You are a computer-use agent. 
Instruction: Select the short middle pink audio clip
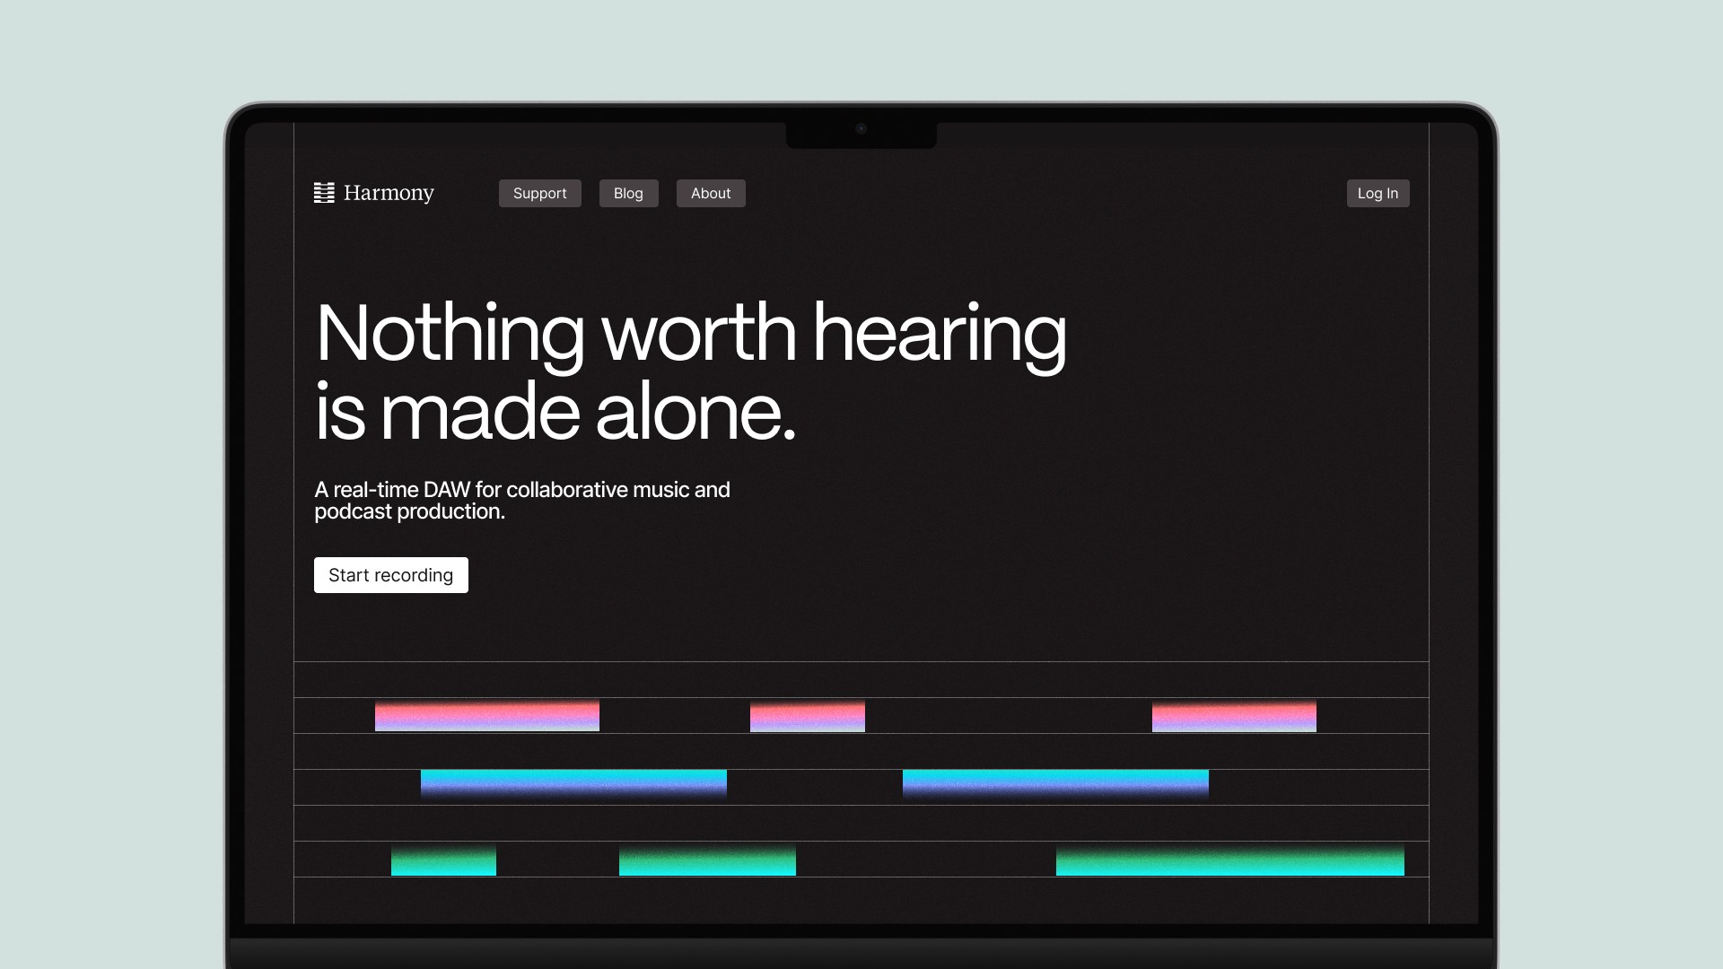click(x=807, y=717)
